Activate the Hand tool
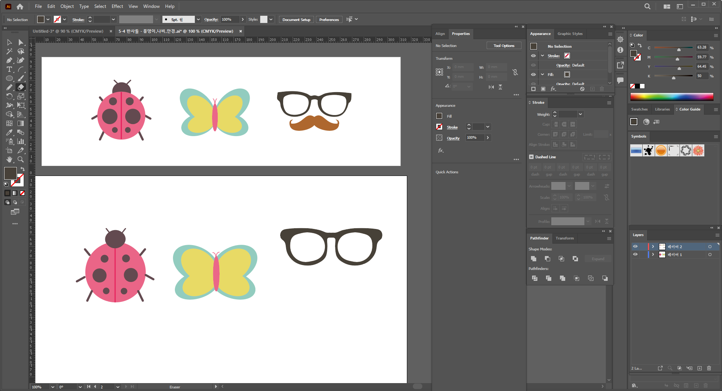 coord(9,160)
